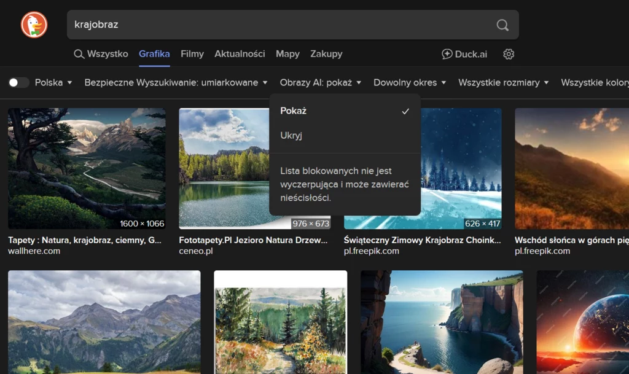Click the magnifying glass search button
The height and width of the screenshot is (374, 629).
pyautogui.click(x=502, y=25)
